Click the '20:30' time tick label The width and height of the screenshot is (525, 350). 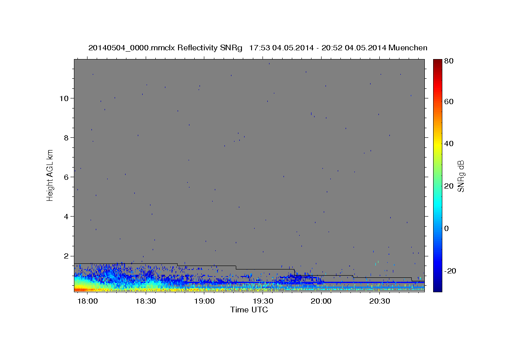380,301
